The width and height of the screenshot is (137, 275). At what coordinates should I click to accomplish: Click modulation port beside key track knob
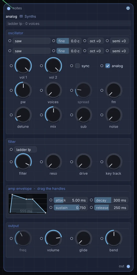tap(102, 162)
